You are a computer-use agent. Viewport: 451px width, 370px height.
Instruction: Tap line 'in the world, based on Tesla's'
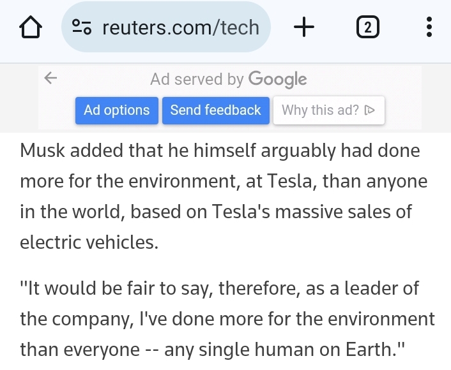click(x=216, y=212)
